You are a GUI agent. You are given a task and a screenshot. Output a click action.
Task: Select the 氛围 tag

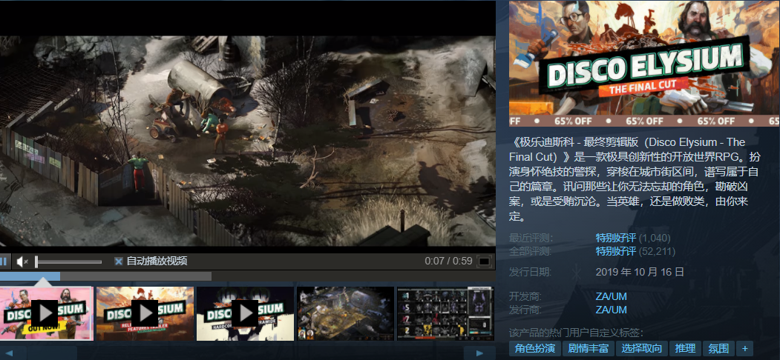719,348
